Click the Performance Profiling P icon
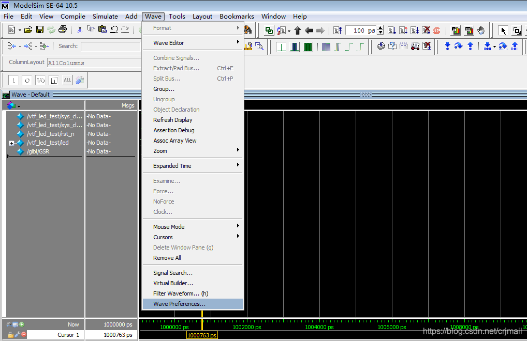This screenshot has width=527, height=341. pyautogui.click(x=456, y=30)
